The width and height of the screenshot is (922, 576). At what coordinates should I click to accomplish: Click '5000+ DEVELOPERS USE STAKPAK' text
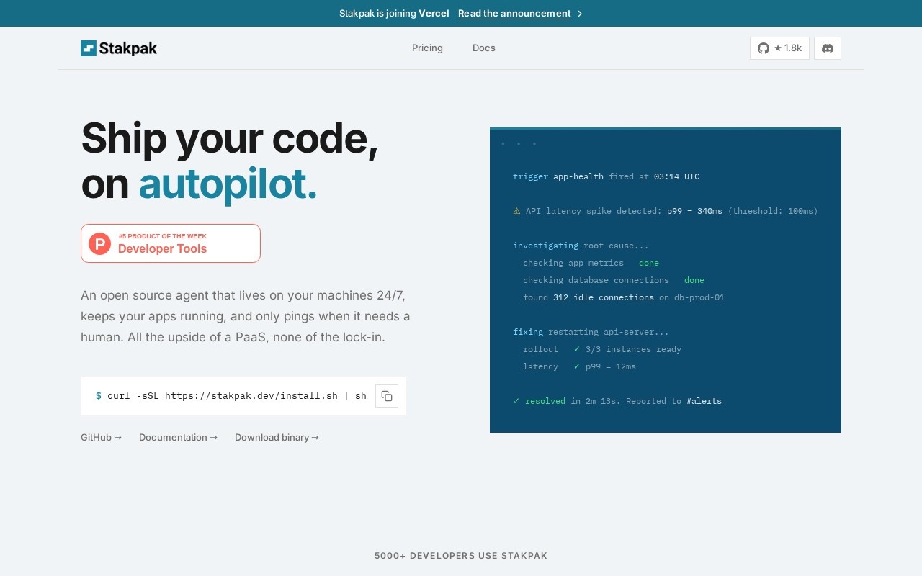[x=461, y=556]
